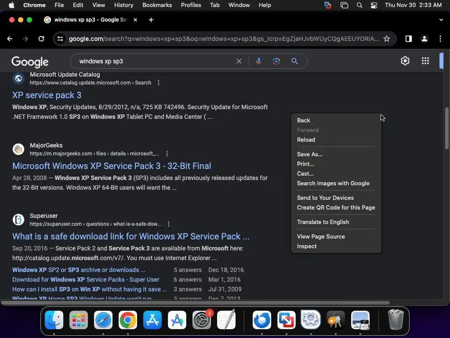Choose View Page Source
The height and width of the screenshot is (338, 450).
[336, 236]
